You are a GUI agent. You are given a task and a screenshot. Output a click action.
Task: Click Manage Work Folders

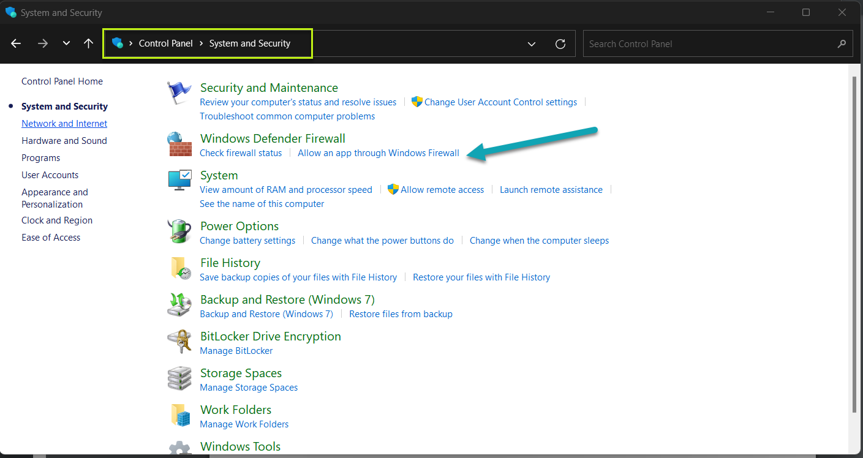pos(244,424)
